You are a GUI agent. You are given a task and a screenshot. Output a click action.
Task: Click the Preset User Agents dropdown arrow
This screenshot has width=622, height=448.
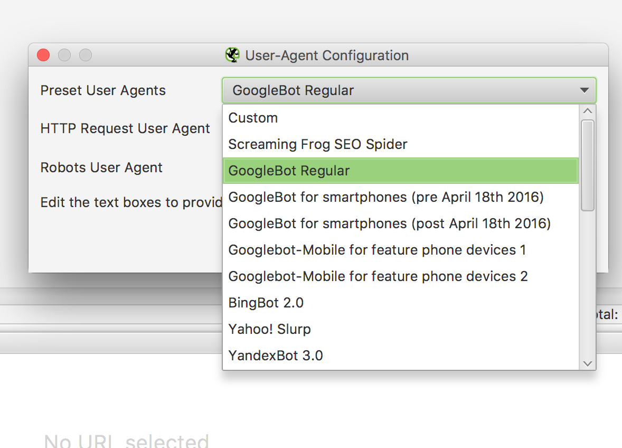pyautogui.click(x=584, y=90)
